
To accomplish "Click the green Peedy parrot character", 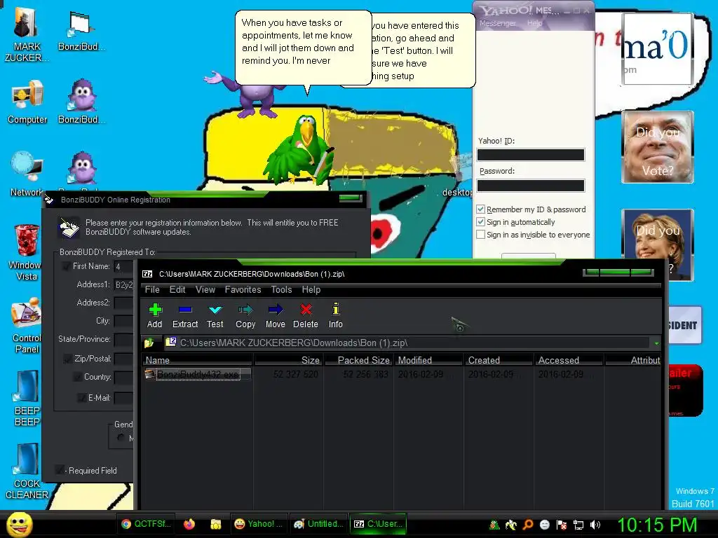I will (299, 150).
